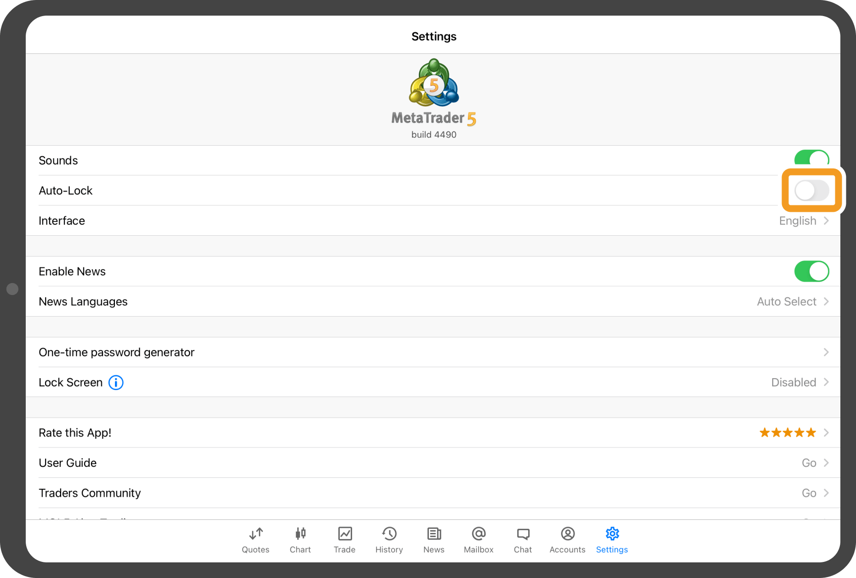Screen dimensions: 856x578
Task: Click the five-star rating for Rate this App
Action: coord(788,433)
